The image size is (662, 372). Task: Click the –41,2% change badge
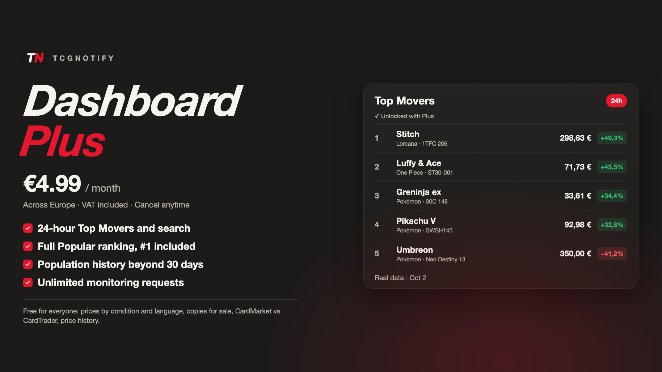(612, 254)
